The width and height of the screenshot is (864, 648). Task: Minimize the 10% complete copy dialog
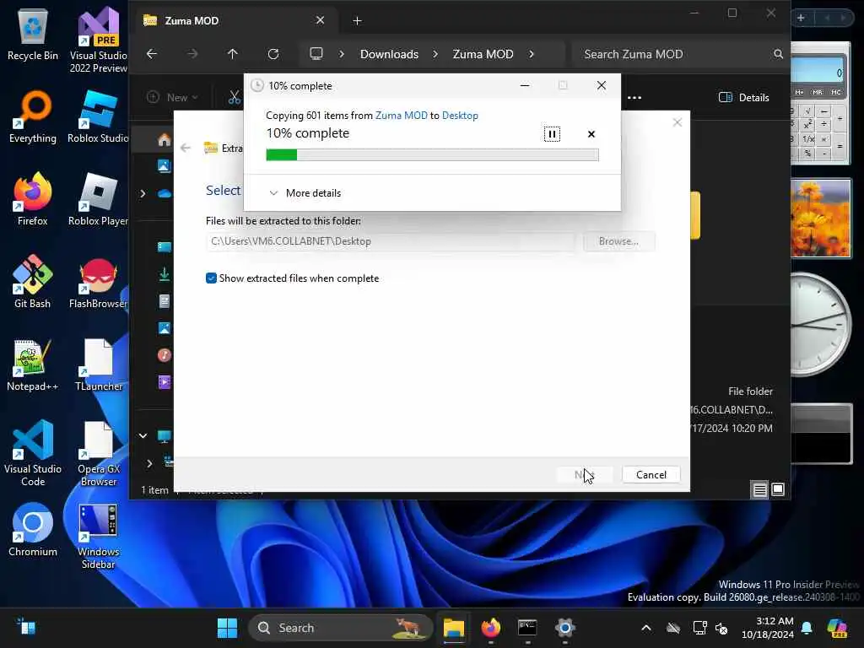(x=525, y=85)
